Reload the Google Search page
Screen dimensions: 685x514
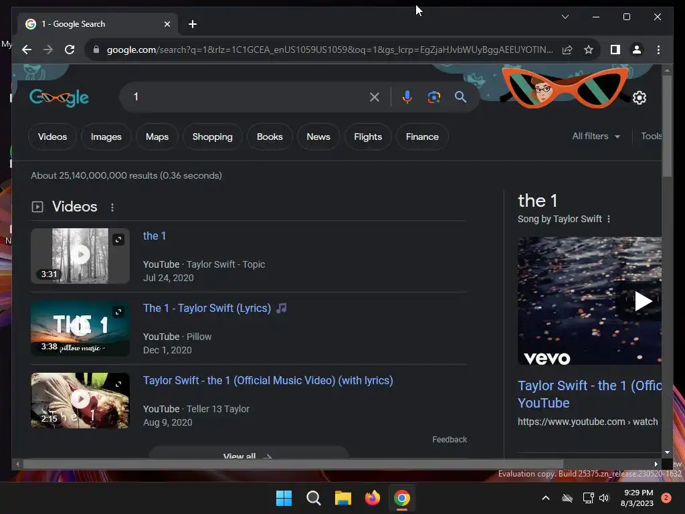click(70, 50)
